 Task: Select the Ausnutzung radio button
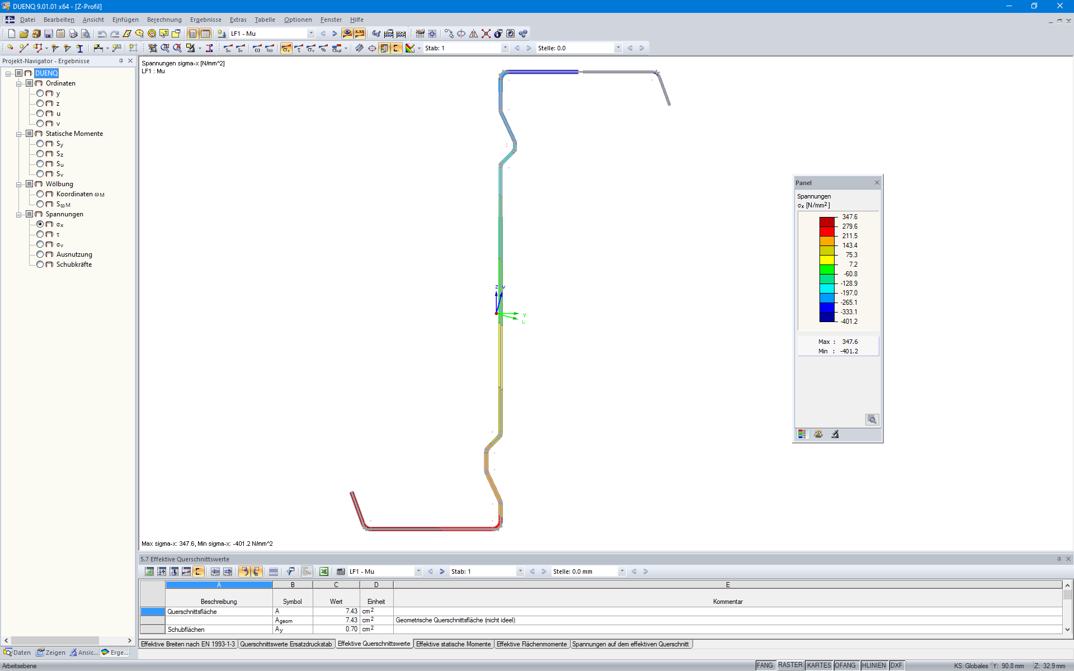coord(40,254)
